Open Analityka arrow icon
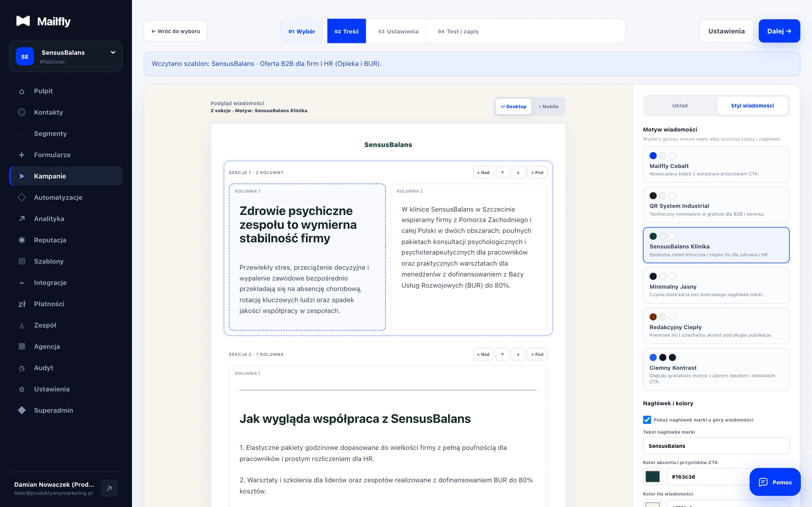This screenshot has height=507, width=812. (22, 219)
